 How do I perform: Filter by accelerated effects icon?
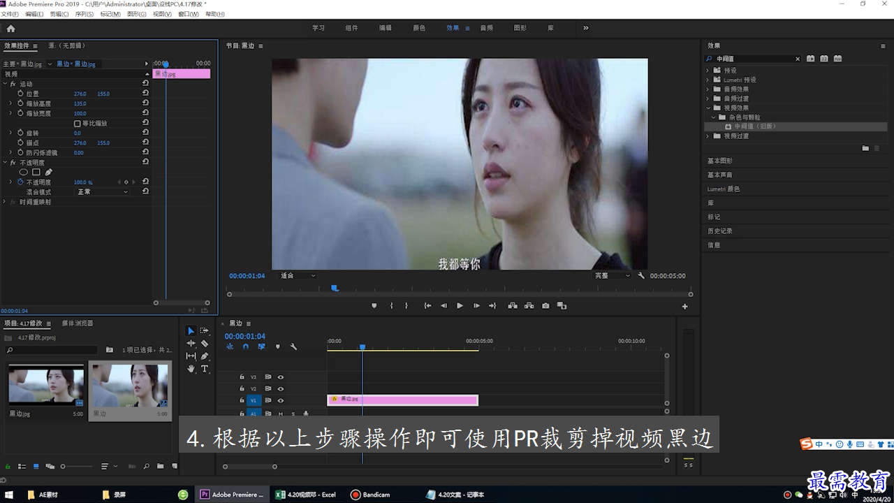[811, 59]
